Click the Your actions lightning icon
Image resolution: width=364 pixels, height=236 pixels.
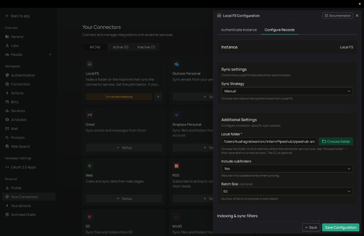7,205
